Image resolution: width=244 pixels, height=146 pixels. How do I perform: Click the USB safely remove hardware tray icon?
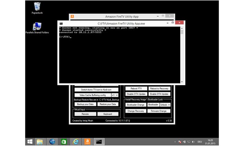point(184,142)
